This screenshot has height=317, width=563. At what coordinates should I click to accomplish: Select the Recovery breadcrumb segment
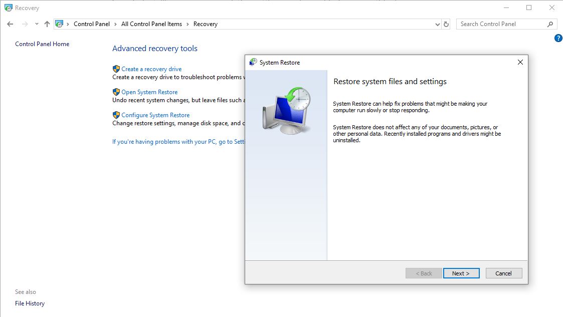click(206, 24)
